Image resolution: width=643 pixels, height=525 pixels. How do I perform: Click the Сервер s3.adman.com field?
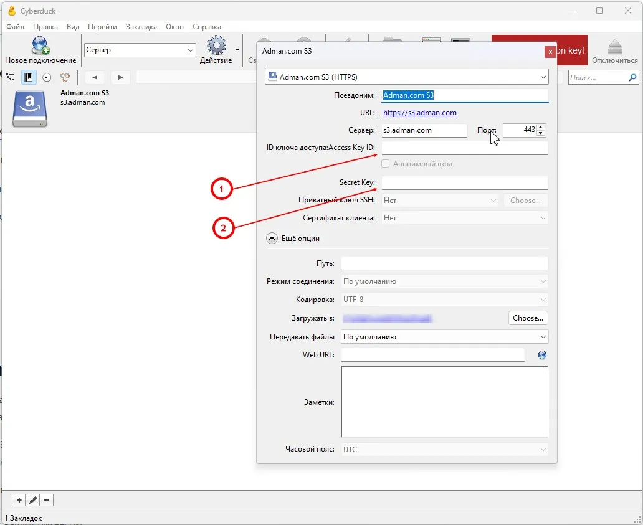[424, 130]
